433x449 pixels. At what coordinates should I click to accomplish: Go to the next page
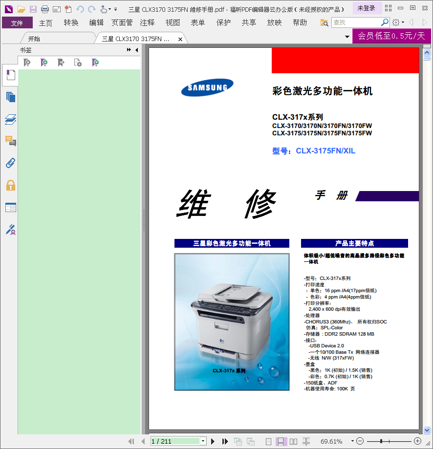(213, 441)
